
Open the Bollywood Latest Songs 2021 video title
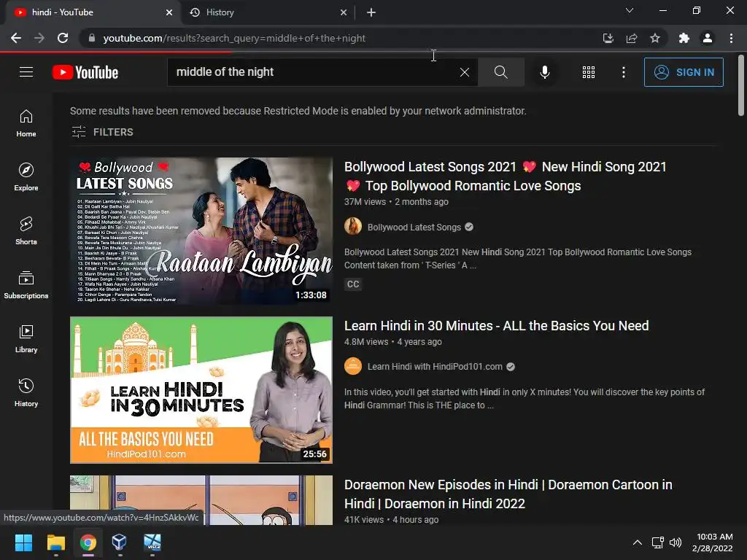(505, 176)
